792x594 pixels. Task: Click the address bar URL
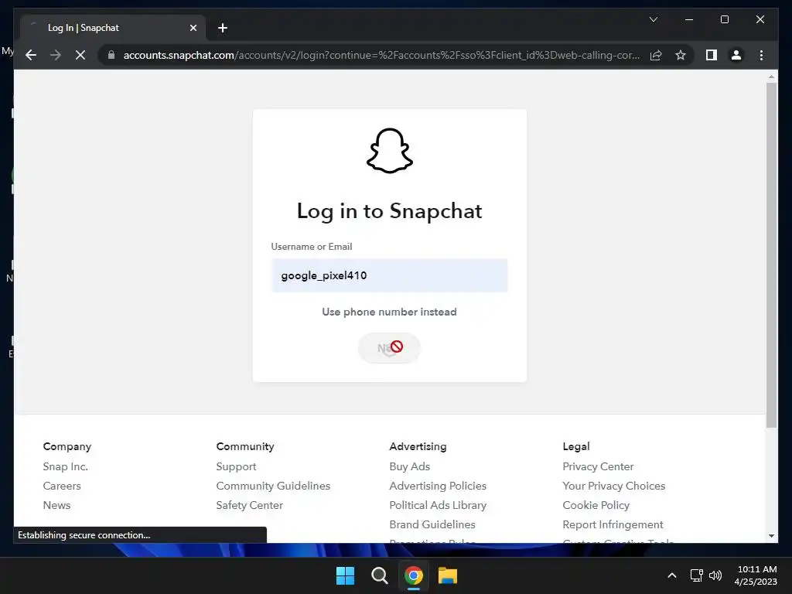[381, 55]
